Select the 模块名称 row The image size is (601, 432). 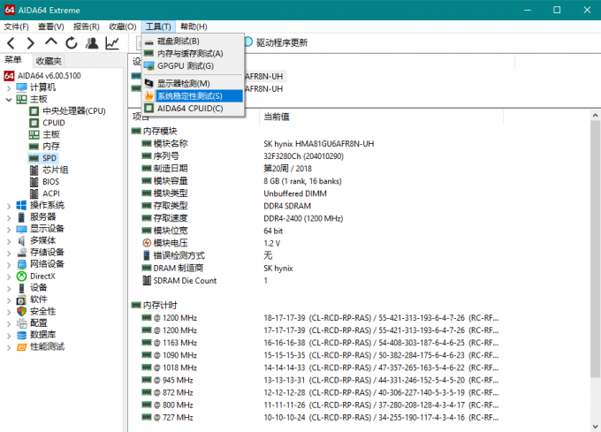coord(320,144)
